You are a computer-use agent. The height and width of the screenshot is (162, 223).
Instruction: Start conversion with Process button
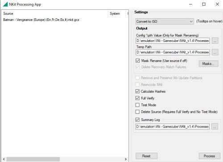[x=210, y=156]
